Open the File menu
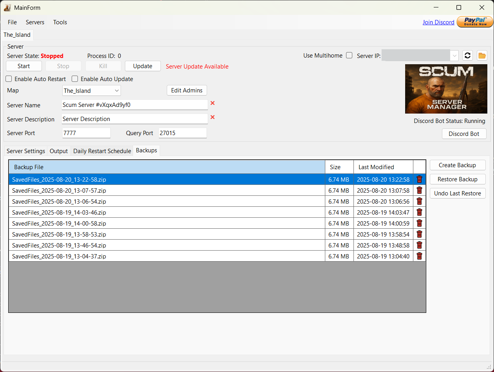 click(x=12, y=22)
